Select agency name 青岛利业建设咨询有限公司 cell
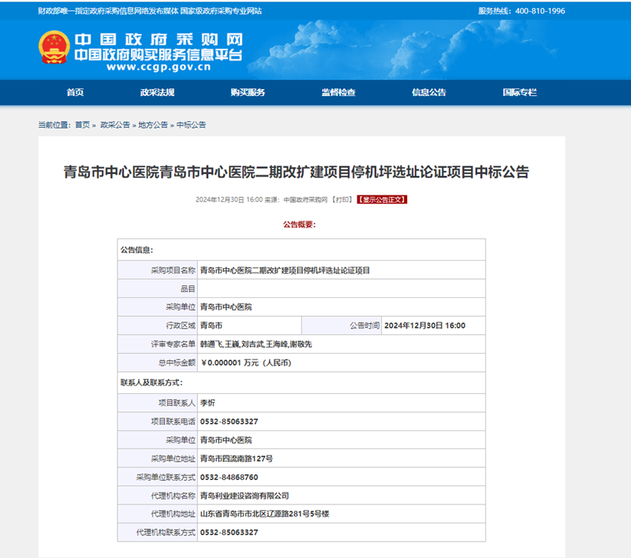 (x=245, y=496)
